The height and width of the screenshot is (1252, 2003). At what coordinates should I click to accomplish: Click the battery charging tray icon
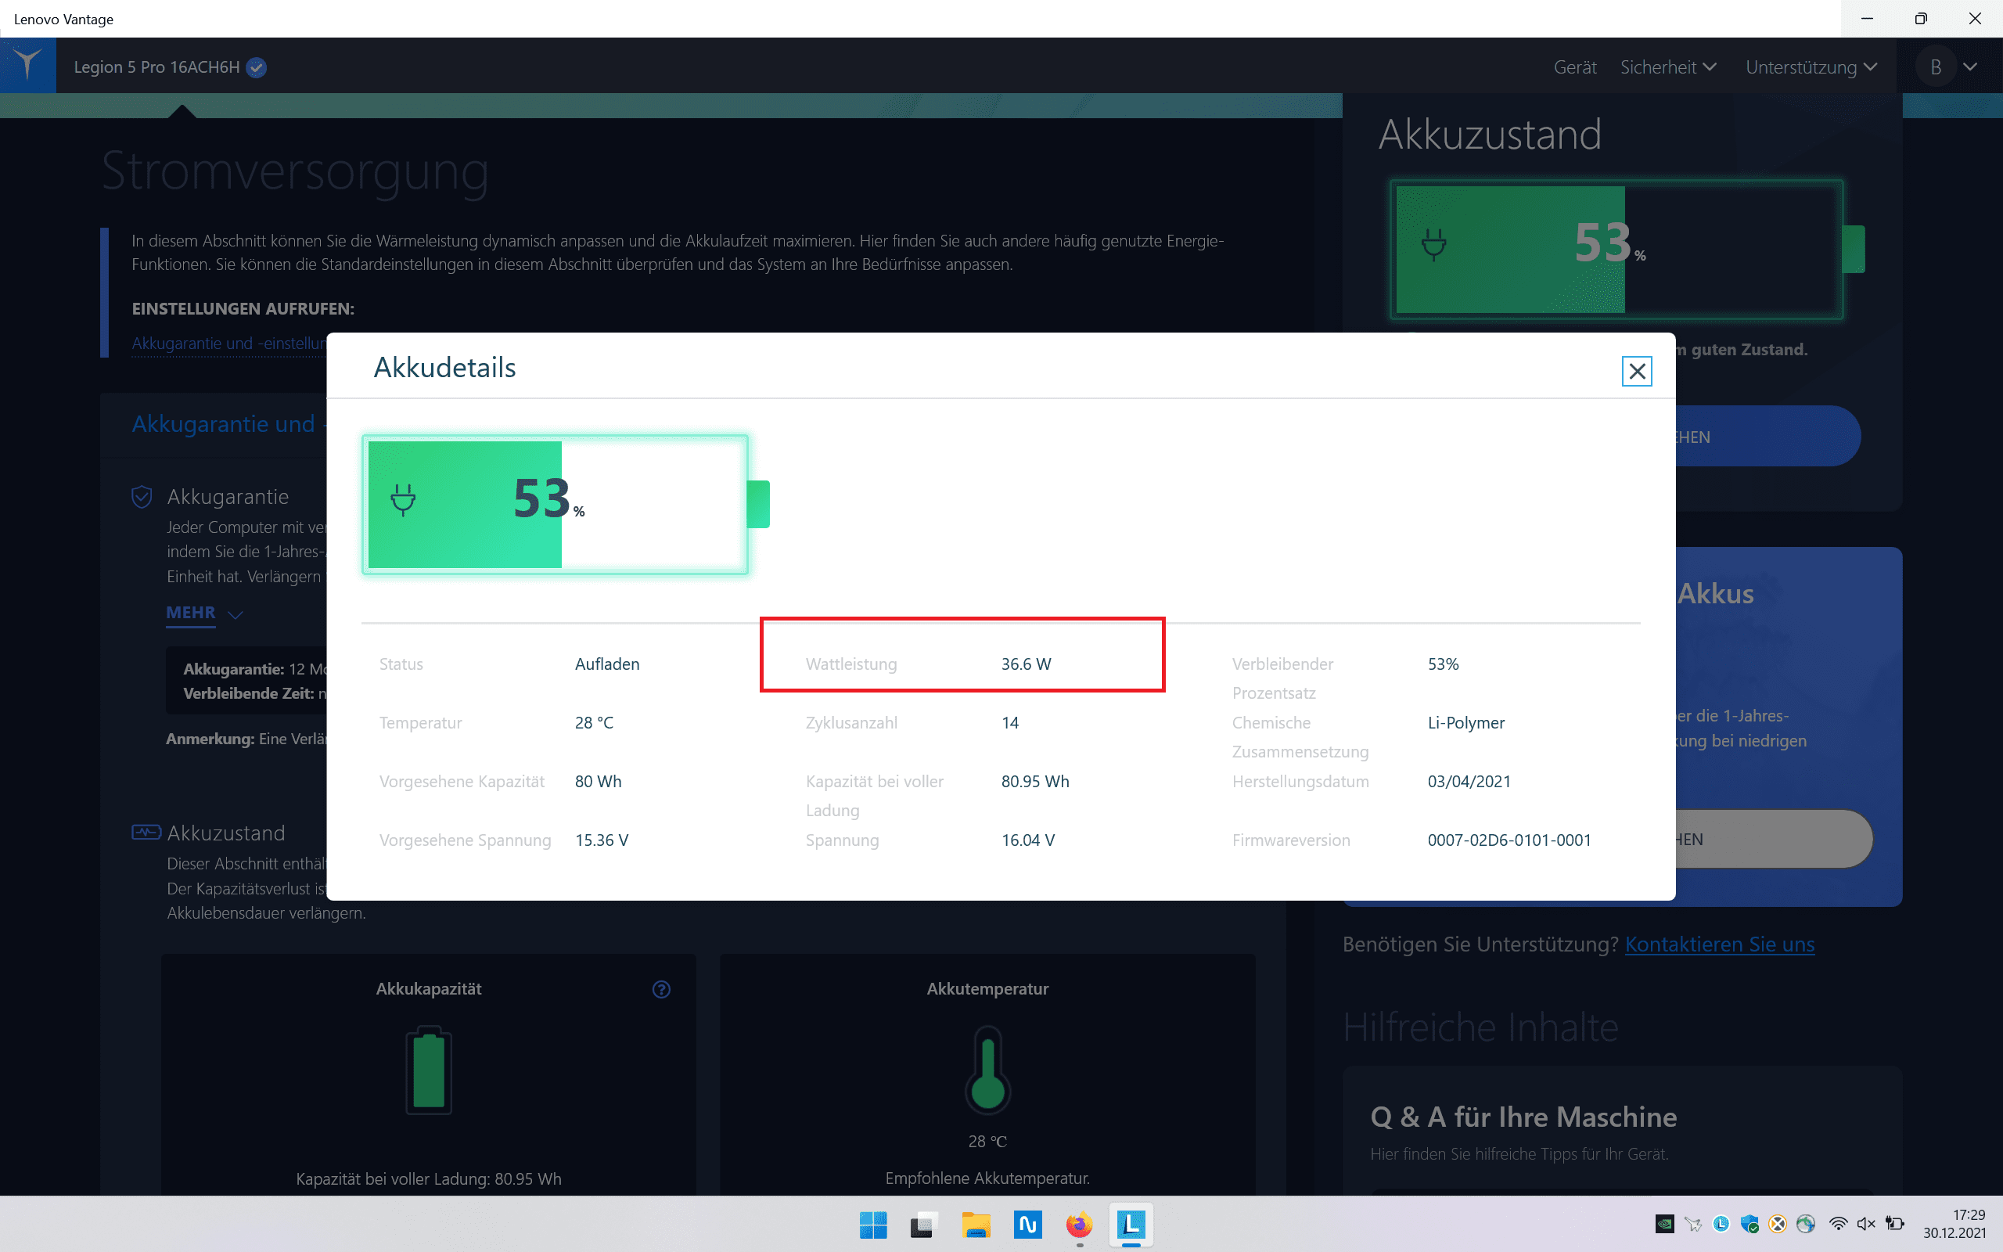[x=1894, y=1224]
